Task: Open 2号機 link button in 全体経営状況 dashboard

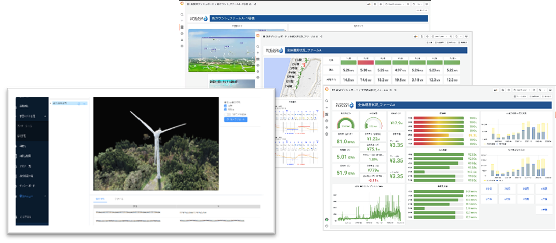Action: 507,189
